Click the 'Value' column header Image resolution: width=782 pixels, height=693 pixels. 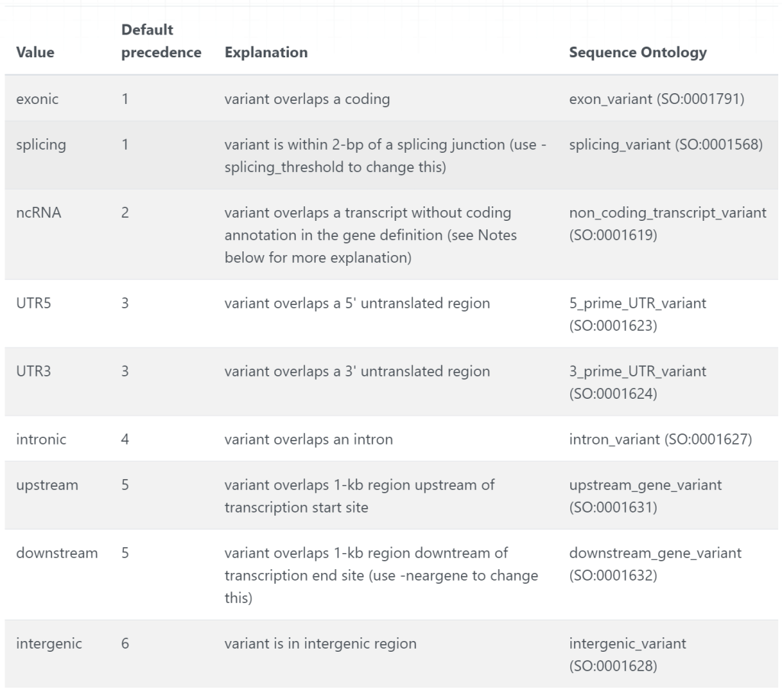pos(34,53)
